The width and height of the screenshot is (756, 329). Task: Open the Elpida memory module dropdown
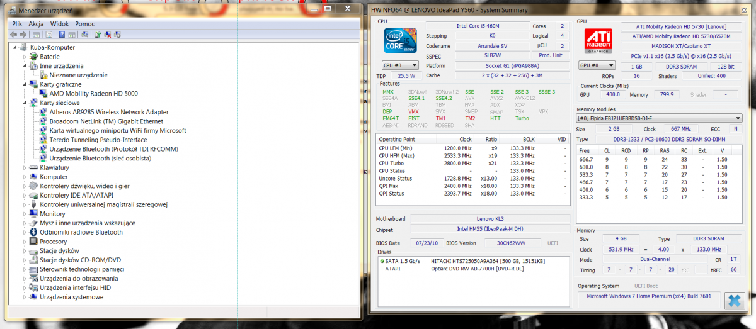(660, 118)
